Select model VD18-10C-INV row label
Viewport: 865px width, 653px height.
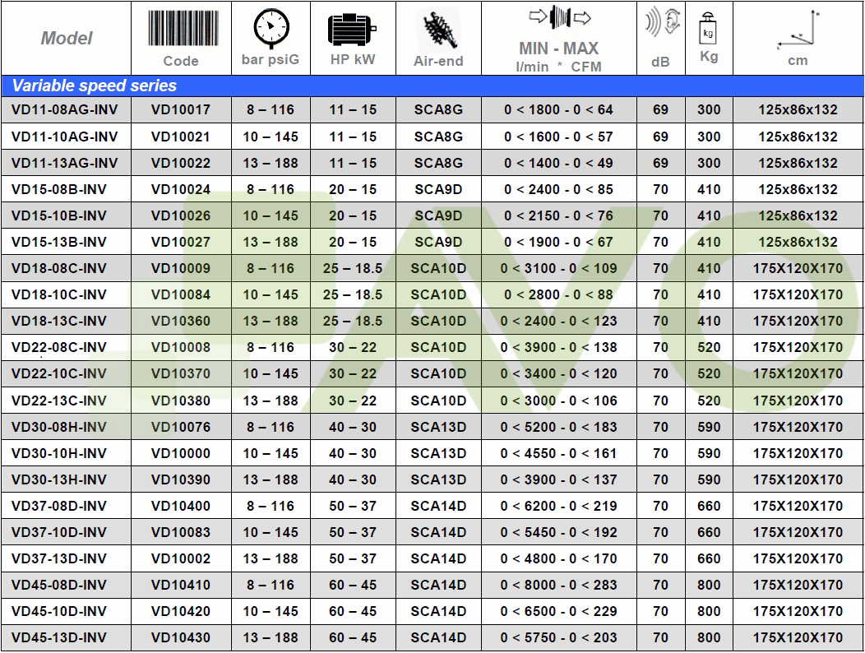[59, 294]
